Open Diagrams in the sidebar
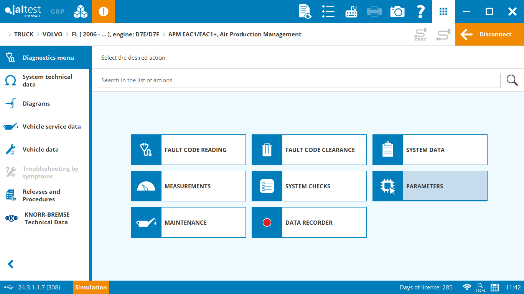 click(44, 103)
